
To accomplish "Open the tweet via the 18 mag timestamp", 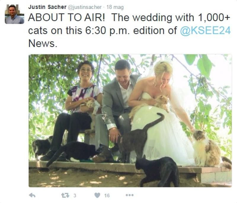I will [x=115, y=7].
